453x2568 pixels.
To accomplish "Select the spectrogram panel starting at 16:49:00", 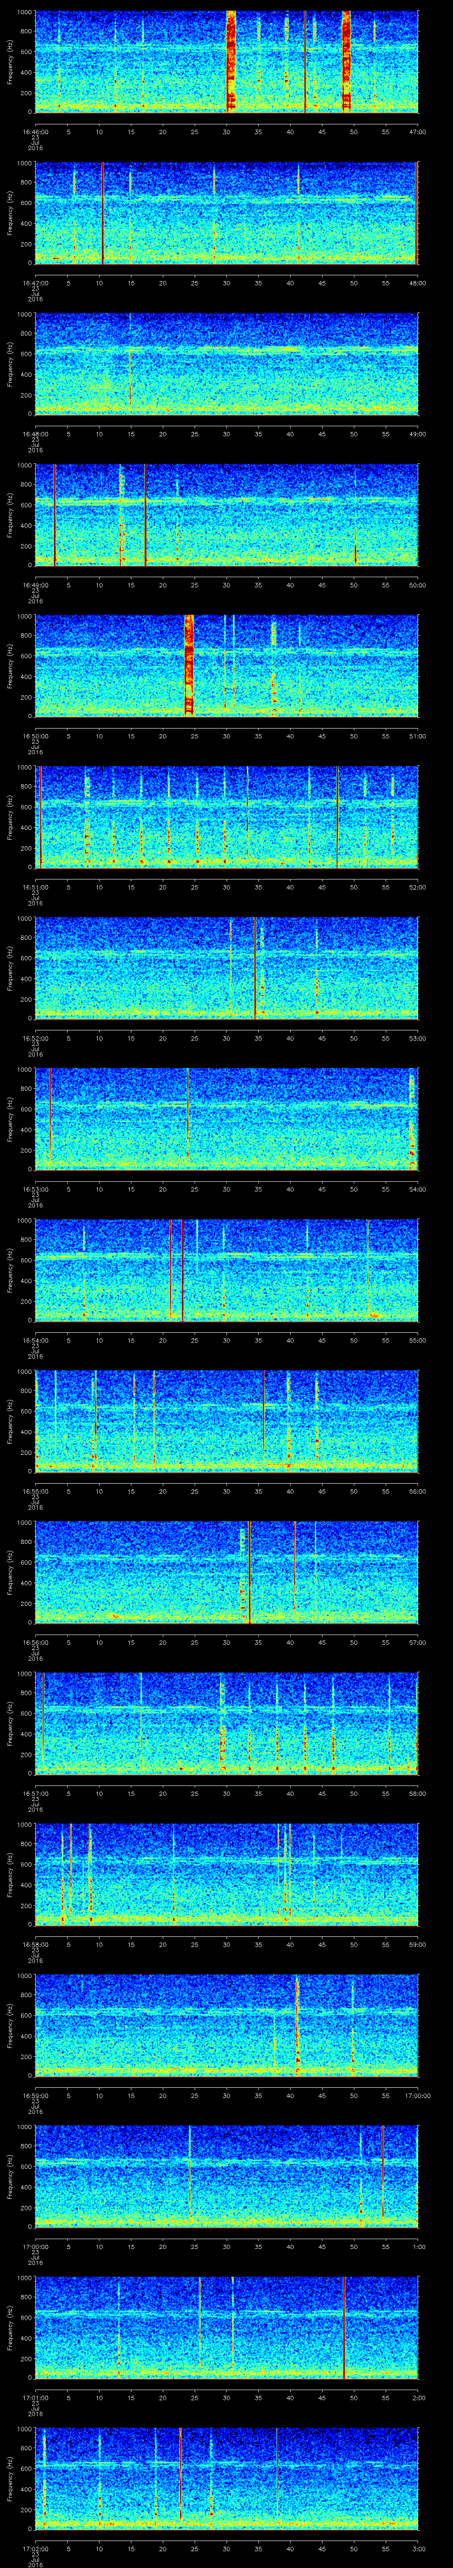I will click(226, 514).
